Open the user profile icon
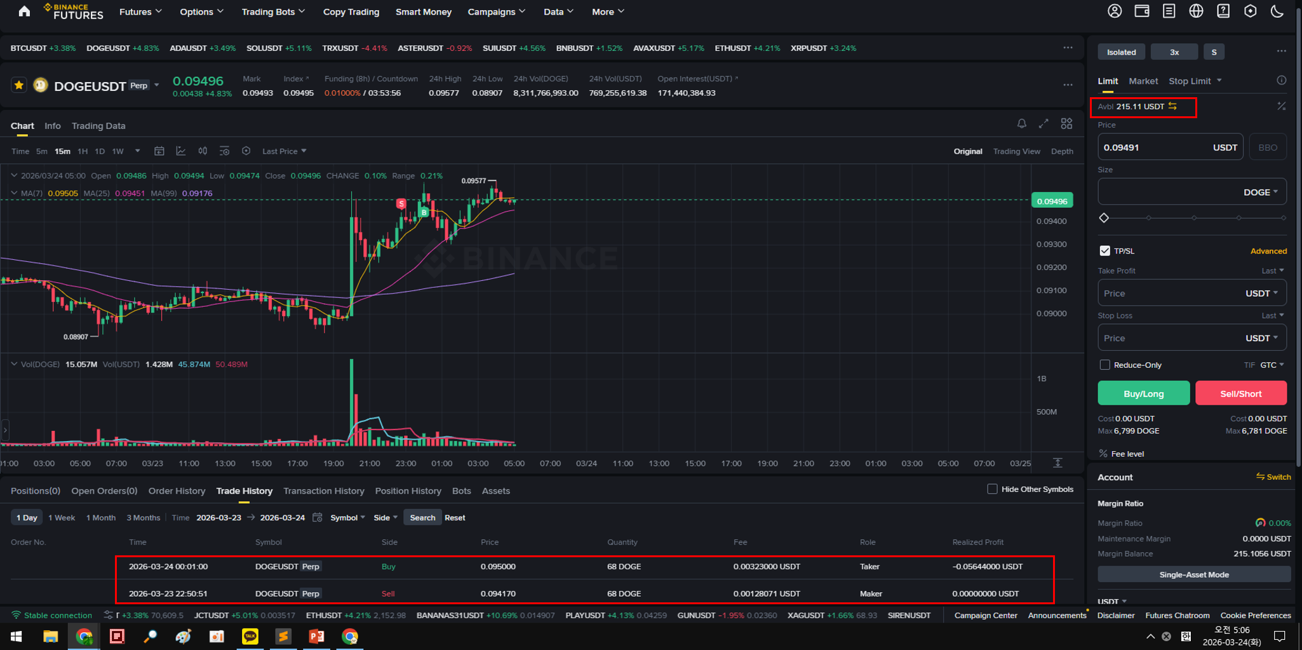The image size is (1302, 650). 1115,11
